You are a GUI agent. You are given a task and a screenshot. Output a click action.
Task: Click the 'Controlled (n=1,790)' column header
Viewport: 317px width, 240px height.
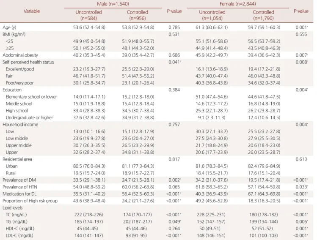(x=263, y=15)
